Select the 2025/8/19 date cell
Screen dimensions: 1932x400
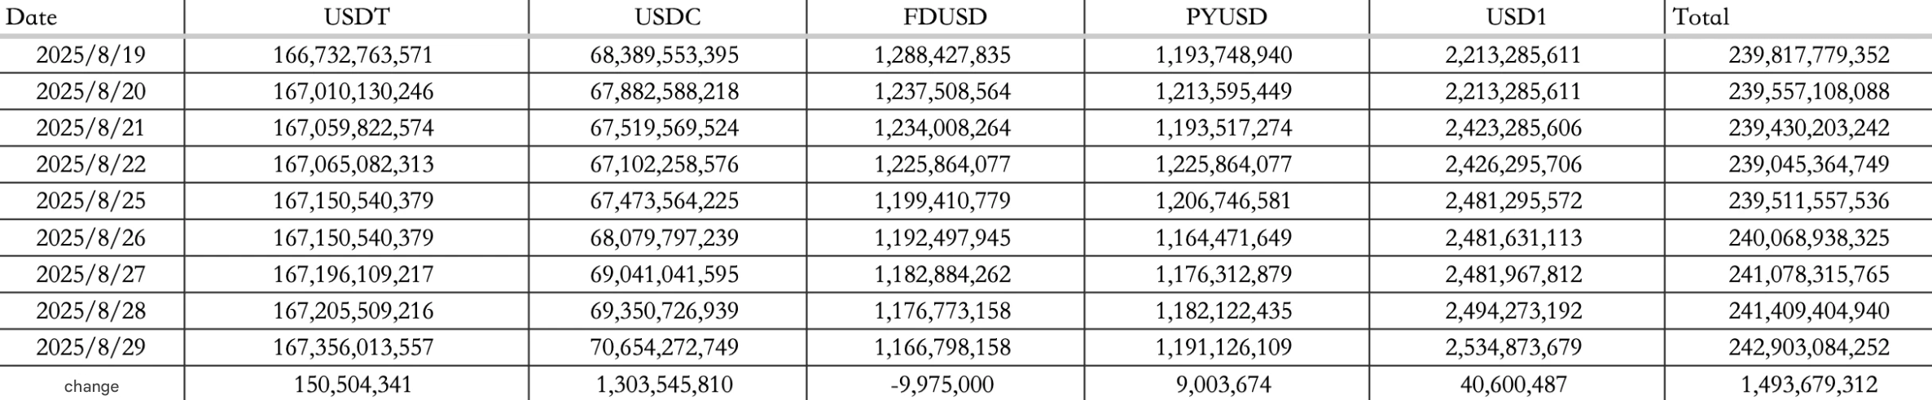(91, 55)
